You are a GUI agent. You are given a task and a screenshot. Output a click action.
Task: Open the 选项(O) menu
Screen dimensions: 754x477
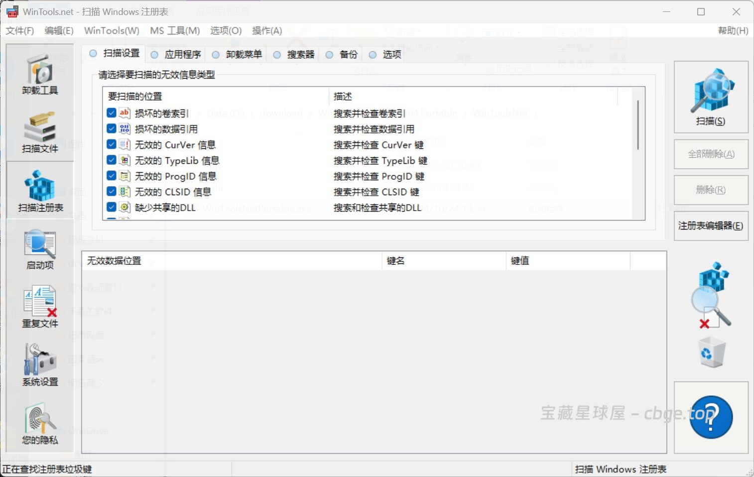pyautogui.click(x=226, y=31)
